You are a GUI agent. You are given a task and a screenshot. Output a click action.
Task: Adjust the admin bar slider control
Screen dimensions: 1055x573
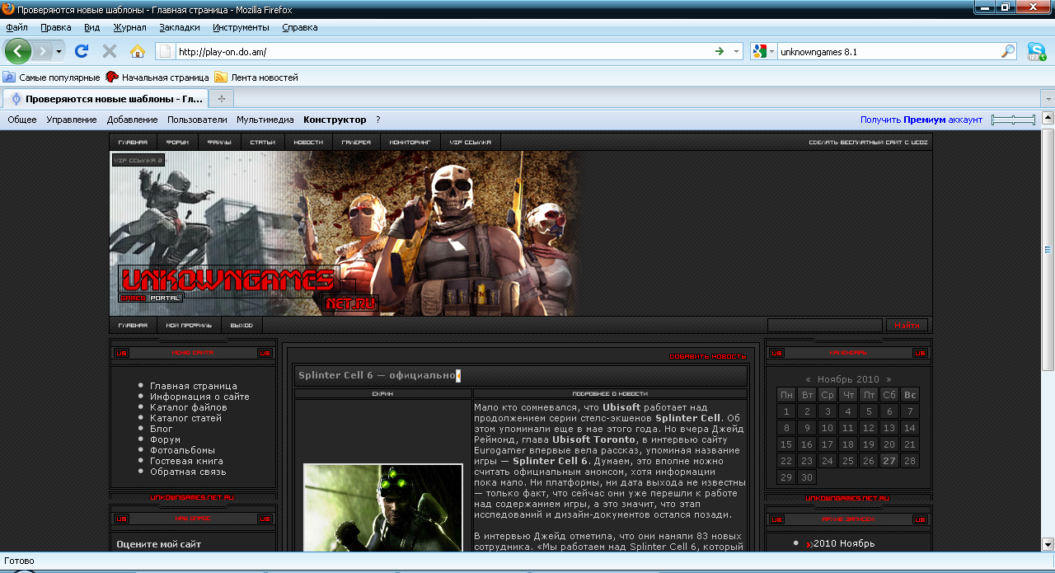pyautogui.click(x=1013, y=120)
